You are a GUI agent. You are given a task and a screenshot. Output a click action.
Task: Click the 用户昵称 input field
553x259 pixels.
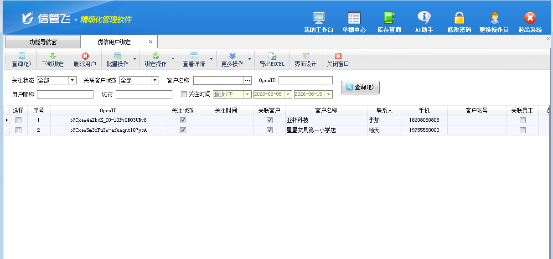[x=65, y=94]
